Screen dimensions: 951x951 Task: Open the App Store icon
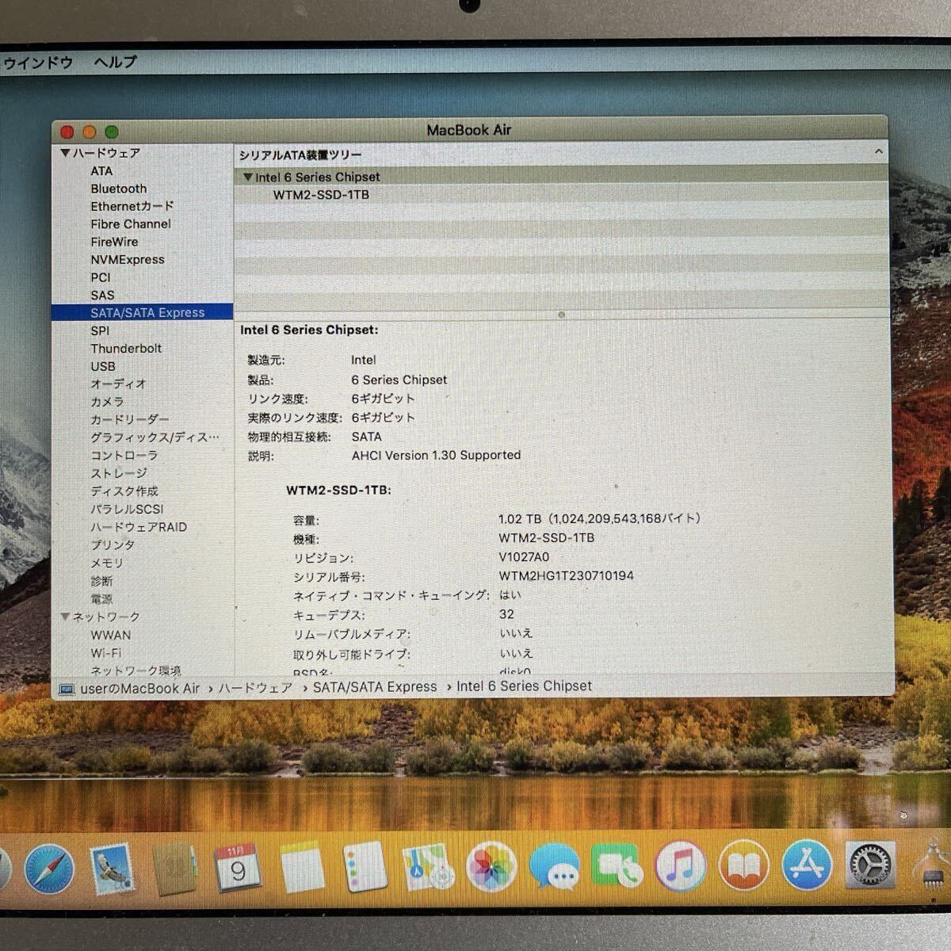click(806, 865)
